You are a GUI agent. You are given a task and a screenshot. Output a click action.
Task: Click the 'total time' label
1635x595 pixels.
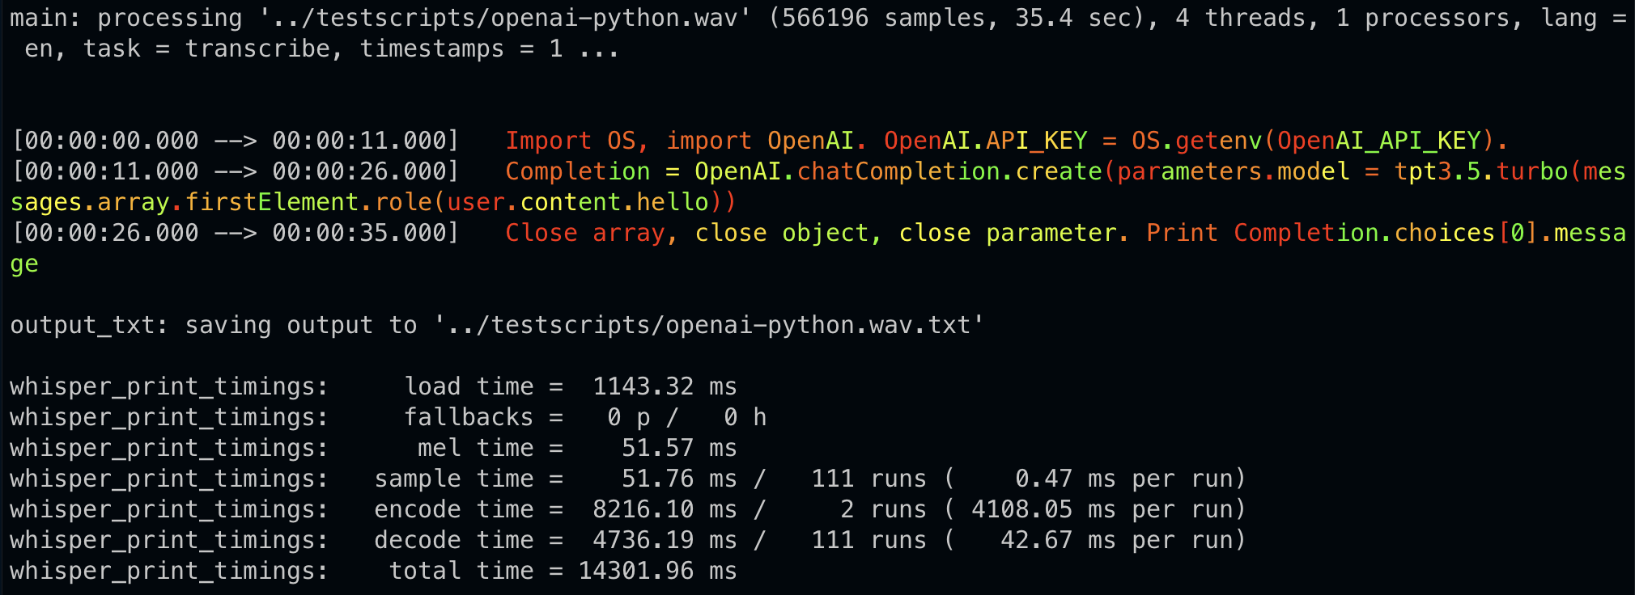461,571
